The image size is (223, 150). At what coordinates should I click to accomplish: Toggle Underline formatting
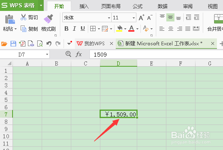tap(83, 29)
